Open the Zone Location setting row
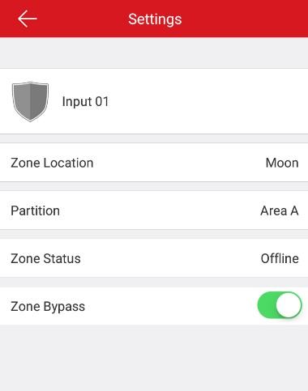308x391 pixels. 154,163
